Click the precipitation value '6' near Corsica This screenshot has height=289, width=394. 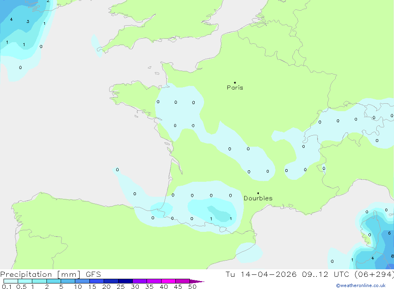pyautogui.click(x=389, y=233)
